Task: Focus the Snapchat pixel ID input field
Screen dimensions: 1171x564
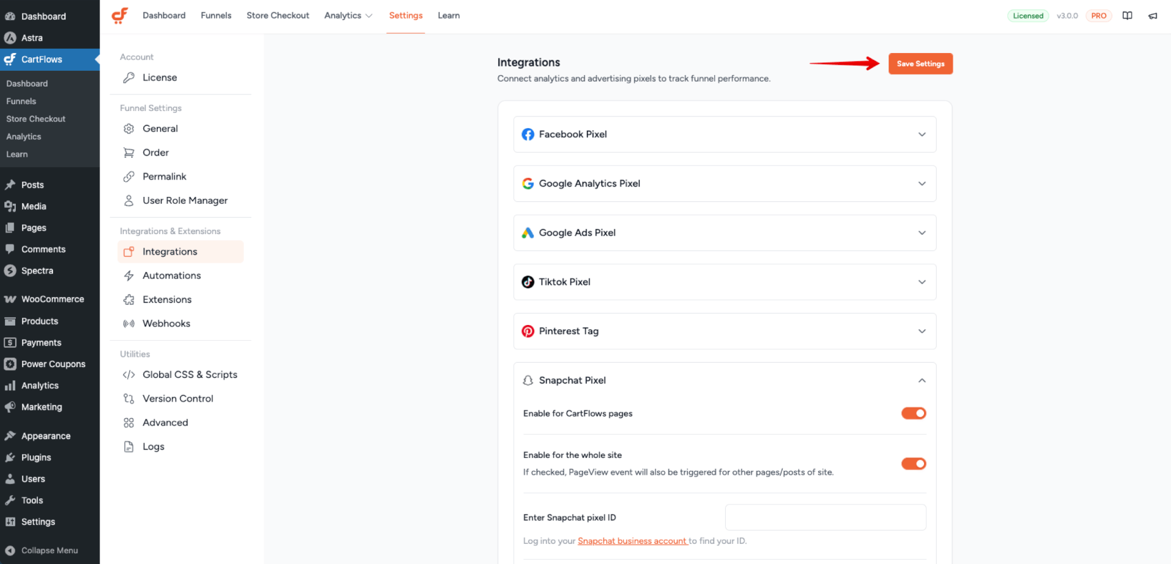Action: coord(826,518)
